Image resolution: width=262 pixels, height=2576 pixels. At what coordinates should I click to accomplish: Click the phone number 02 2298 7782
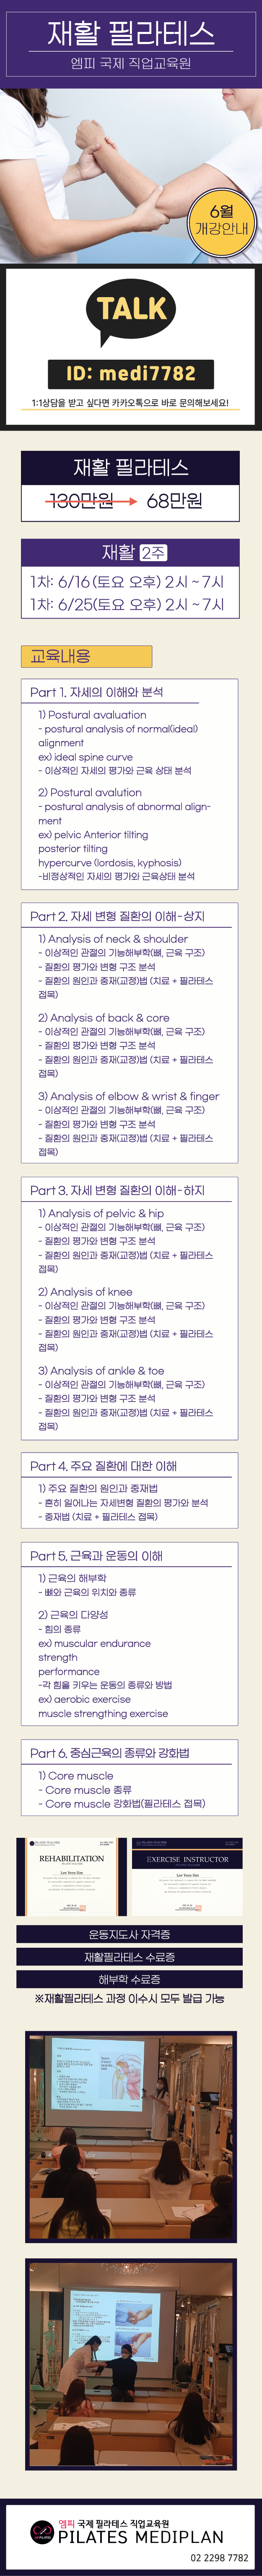(219, 2558)
